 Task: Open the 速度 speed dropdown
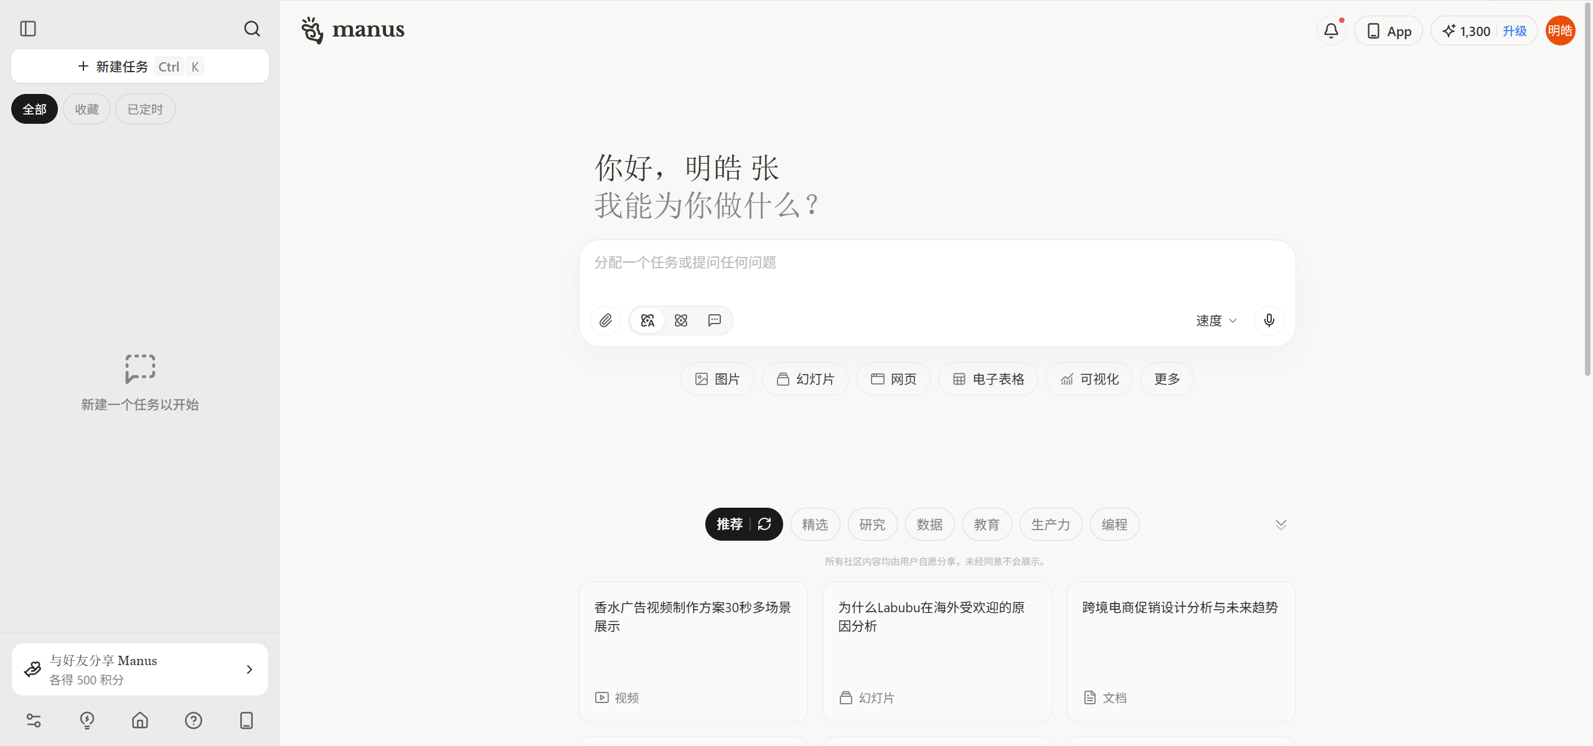tap(1215, 320)
